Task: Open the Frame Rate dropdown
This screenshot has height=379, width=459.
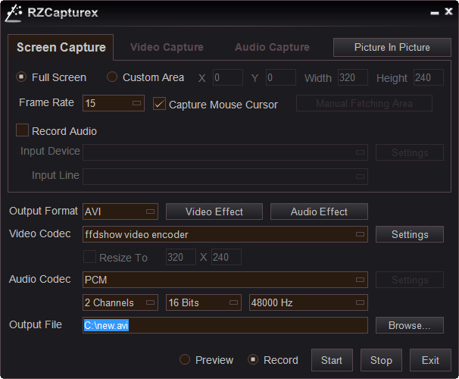Action: click(136, 103)
